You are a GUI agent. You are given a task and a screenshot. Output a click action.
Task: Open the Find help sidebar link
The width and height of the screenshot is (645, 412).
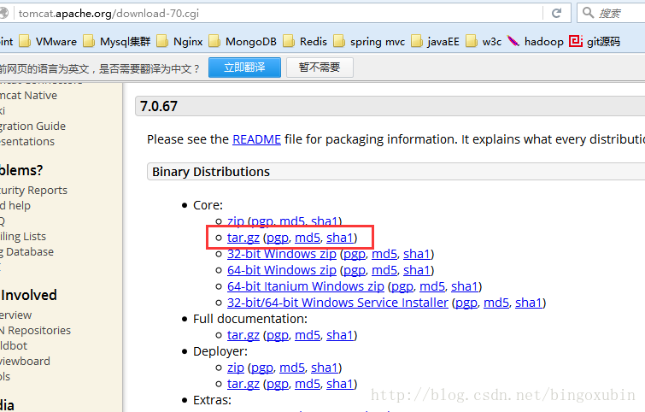click(15, 205)
